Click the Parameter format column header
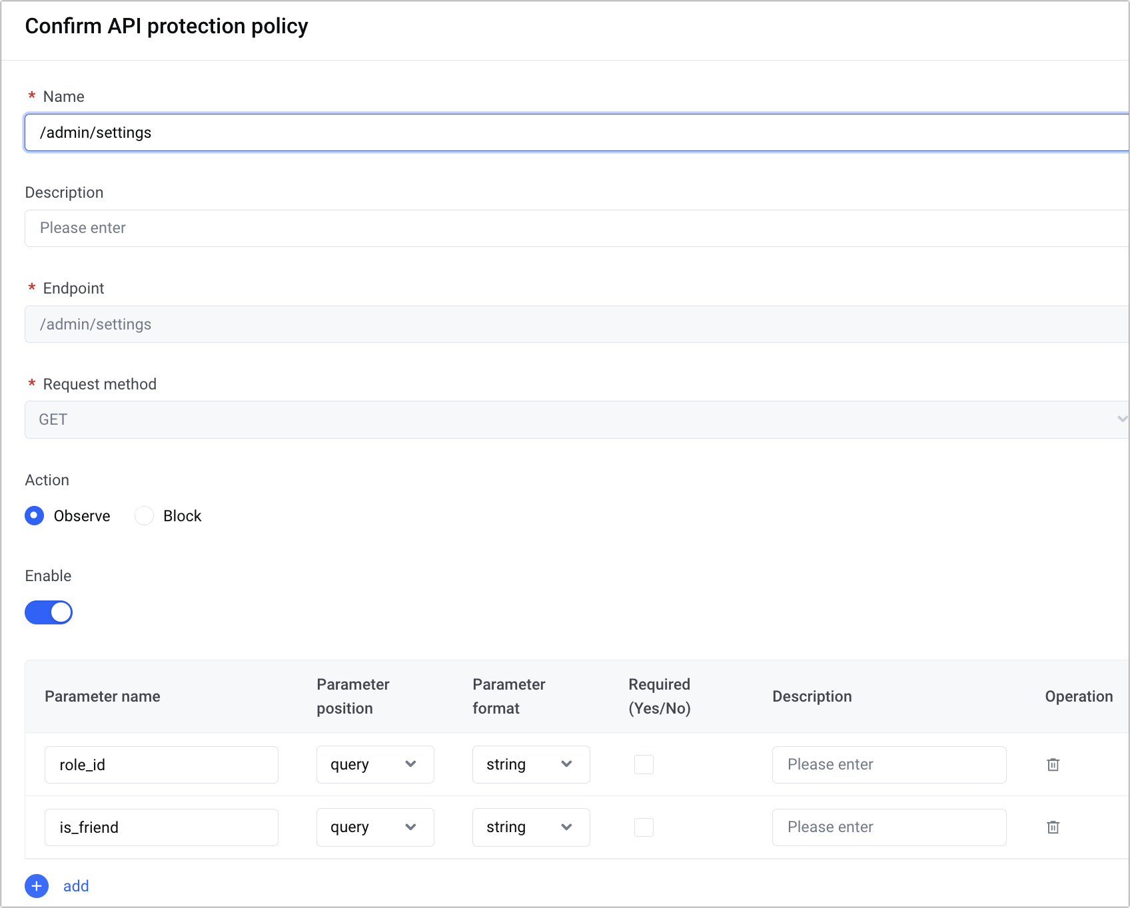This screenshot has height=908, width=1130. click(509, 696)
